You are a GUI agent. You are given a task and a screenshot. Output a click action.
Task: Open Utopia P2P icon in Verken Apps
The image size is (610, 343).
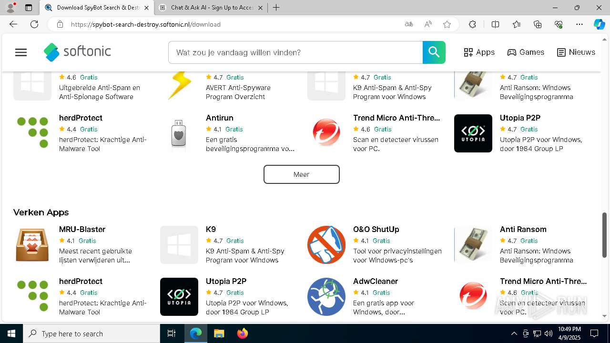pos(179,297)
